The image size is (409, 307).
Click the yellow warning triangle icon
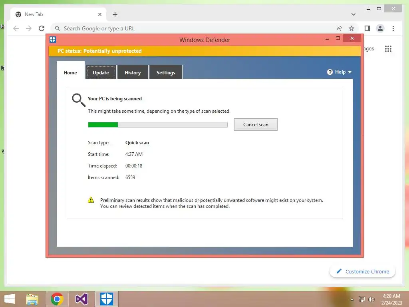pos(91,200)
